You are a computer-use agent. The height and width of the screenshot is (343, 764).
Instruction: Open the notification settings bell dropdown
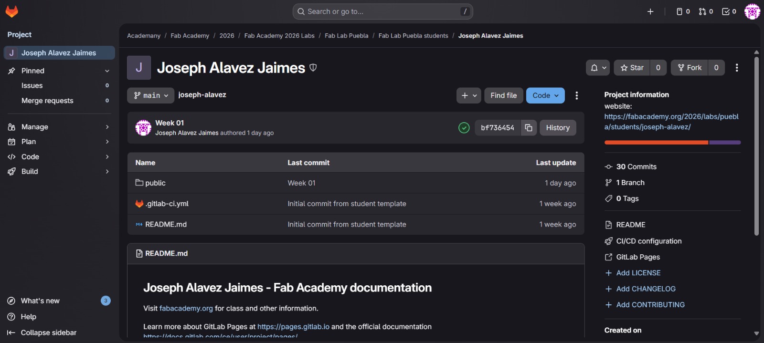pyautogui.click(x=597, y=68)
